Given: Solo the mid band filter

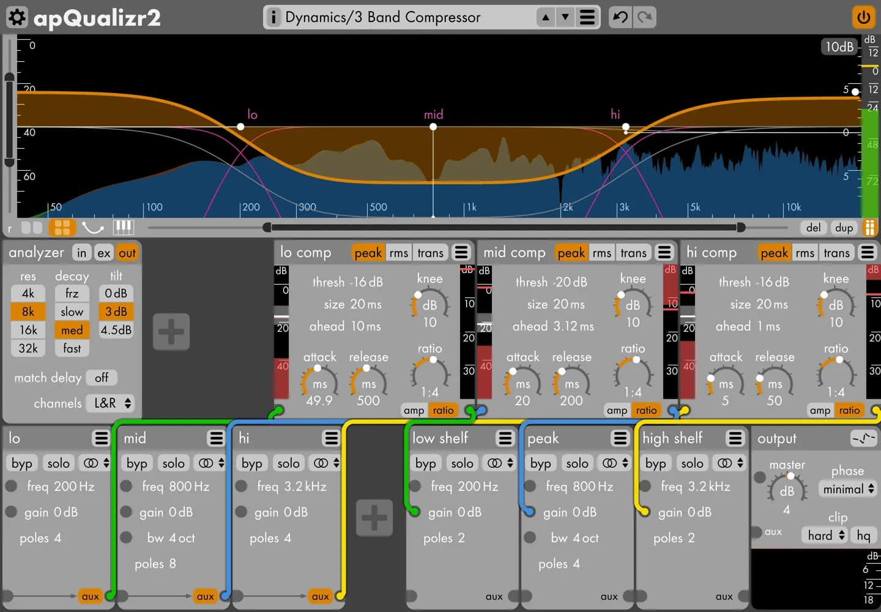Looking at the screenshot, I should [x=173, y=463].
